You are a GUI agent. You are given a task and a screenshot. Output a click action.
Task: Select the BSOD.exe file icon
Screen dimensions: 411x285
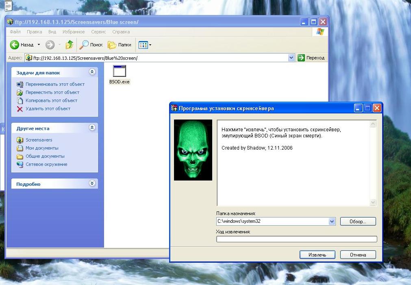point(119,72)
